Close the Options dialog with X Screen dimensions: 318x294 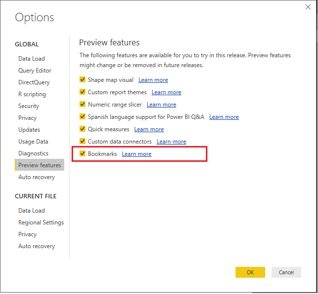(x=308, y=7)
